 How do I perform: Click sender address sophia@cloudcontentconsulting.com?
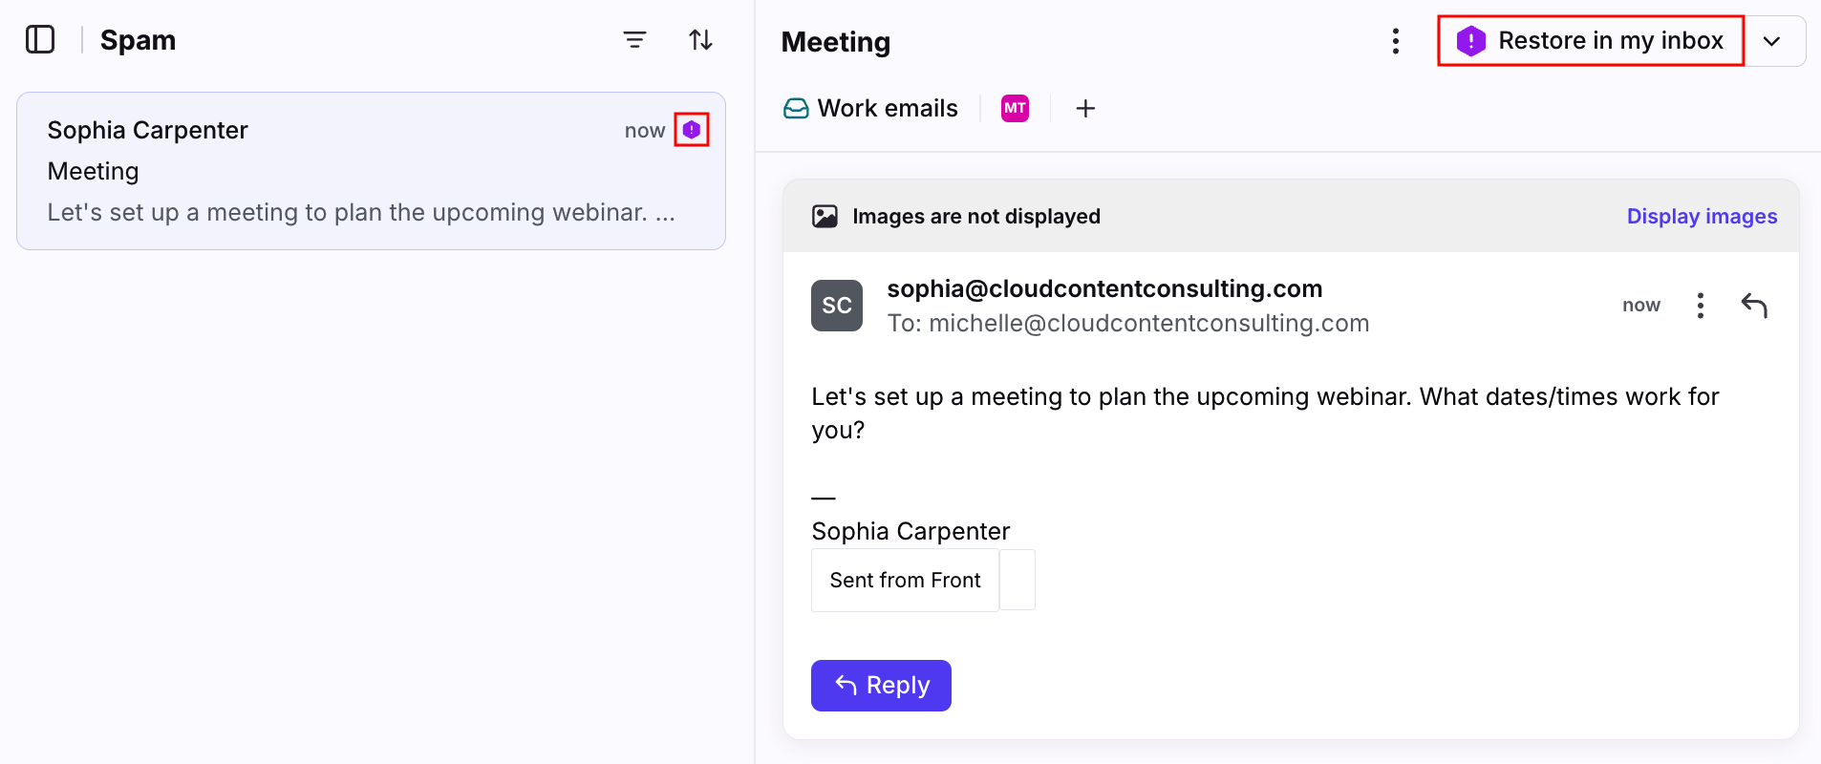[1104, 288]
